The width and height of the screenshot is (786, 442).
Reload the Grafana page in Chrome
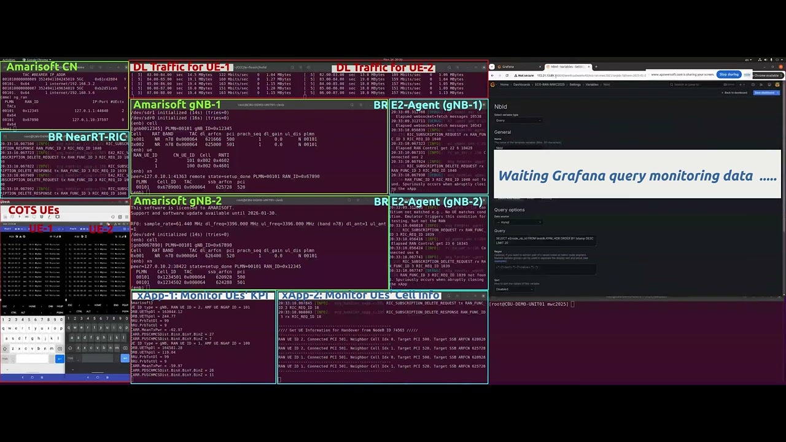click(507, 76)
